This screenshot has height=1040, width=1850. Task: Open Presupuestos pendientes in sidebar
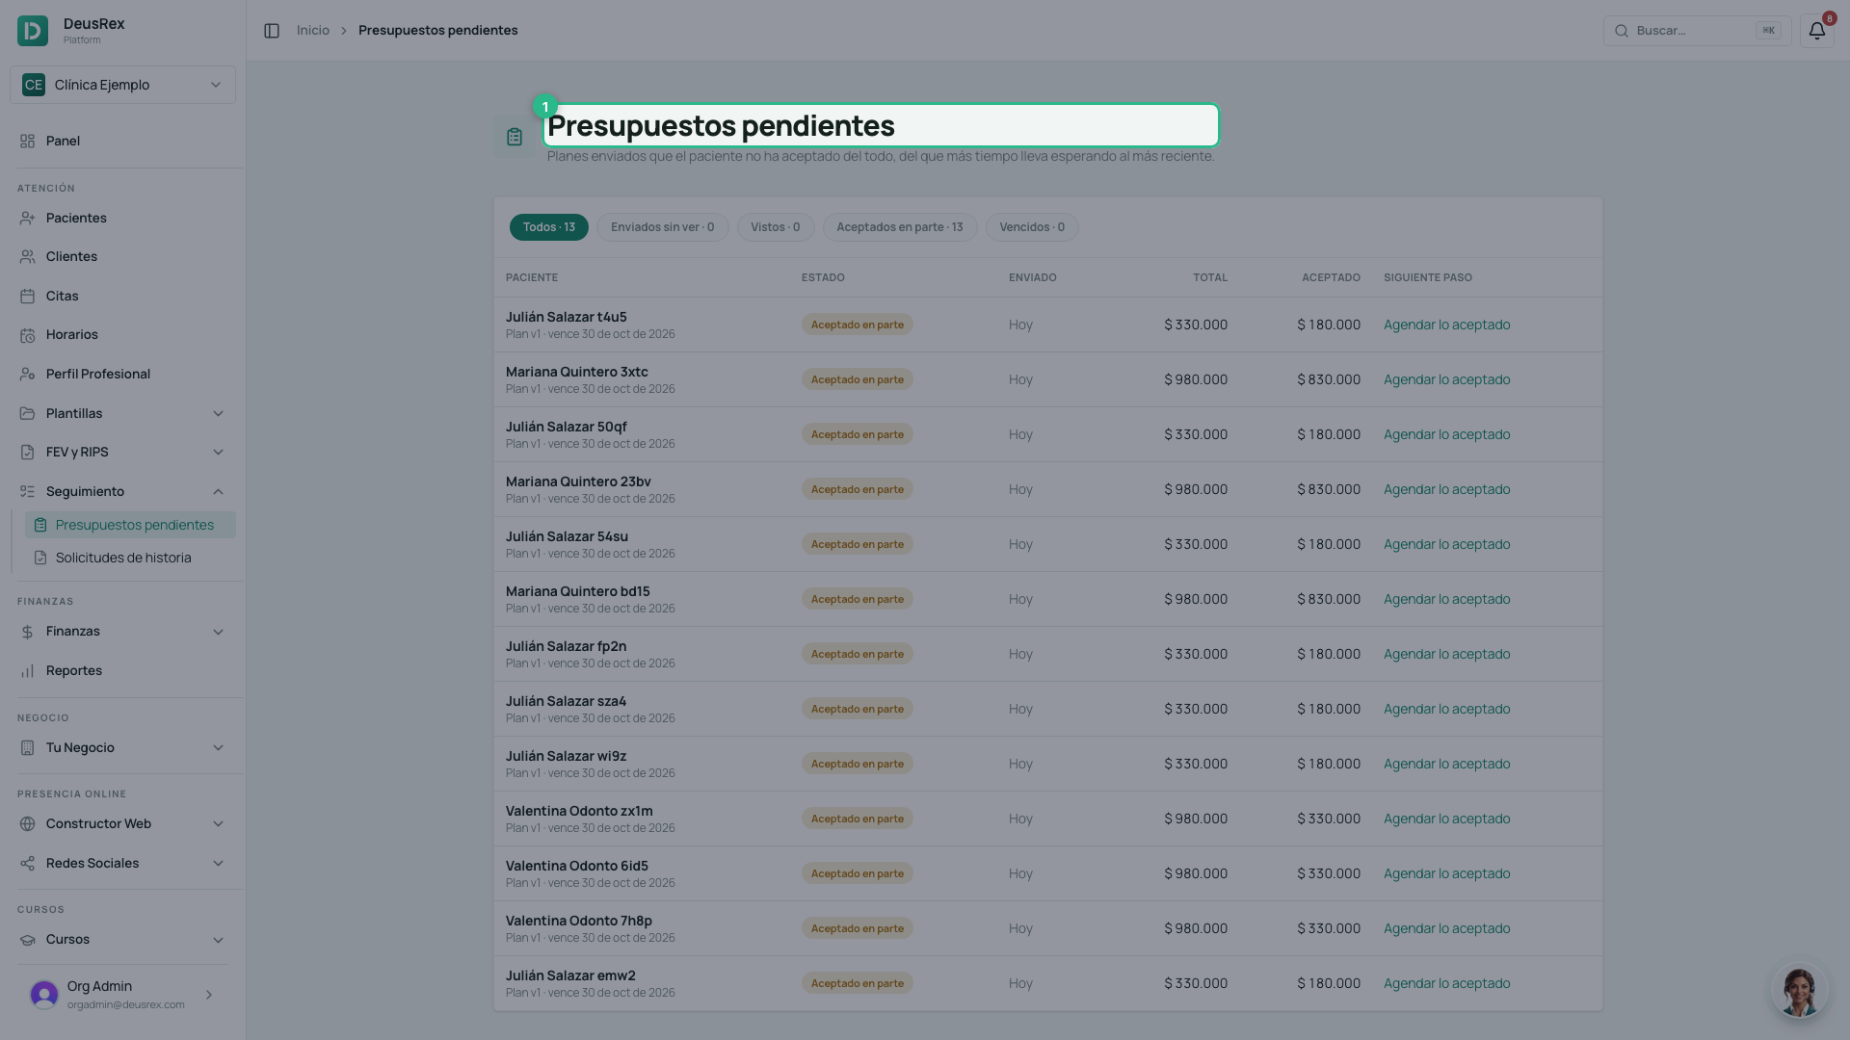click(130, 525)
